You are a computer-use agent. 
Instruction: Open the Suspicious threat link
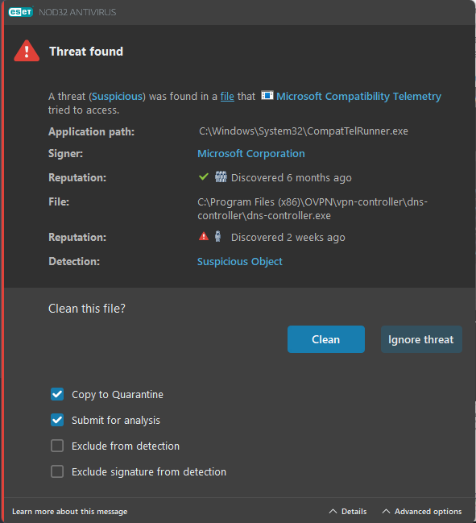[x=118, y=97]
